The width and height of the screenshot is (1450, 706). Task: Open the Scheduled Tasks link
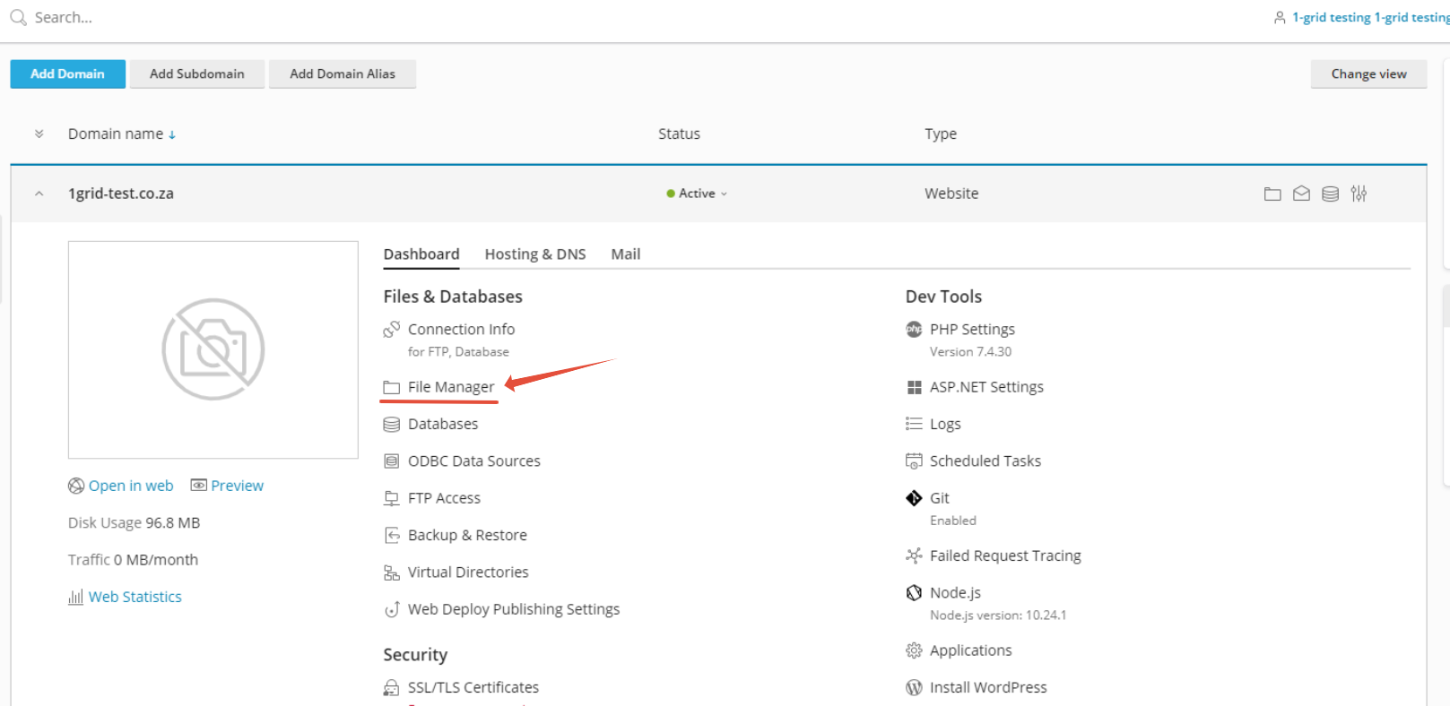click(985, 461)
